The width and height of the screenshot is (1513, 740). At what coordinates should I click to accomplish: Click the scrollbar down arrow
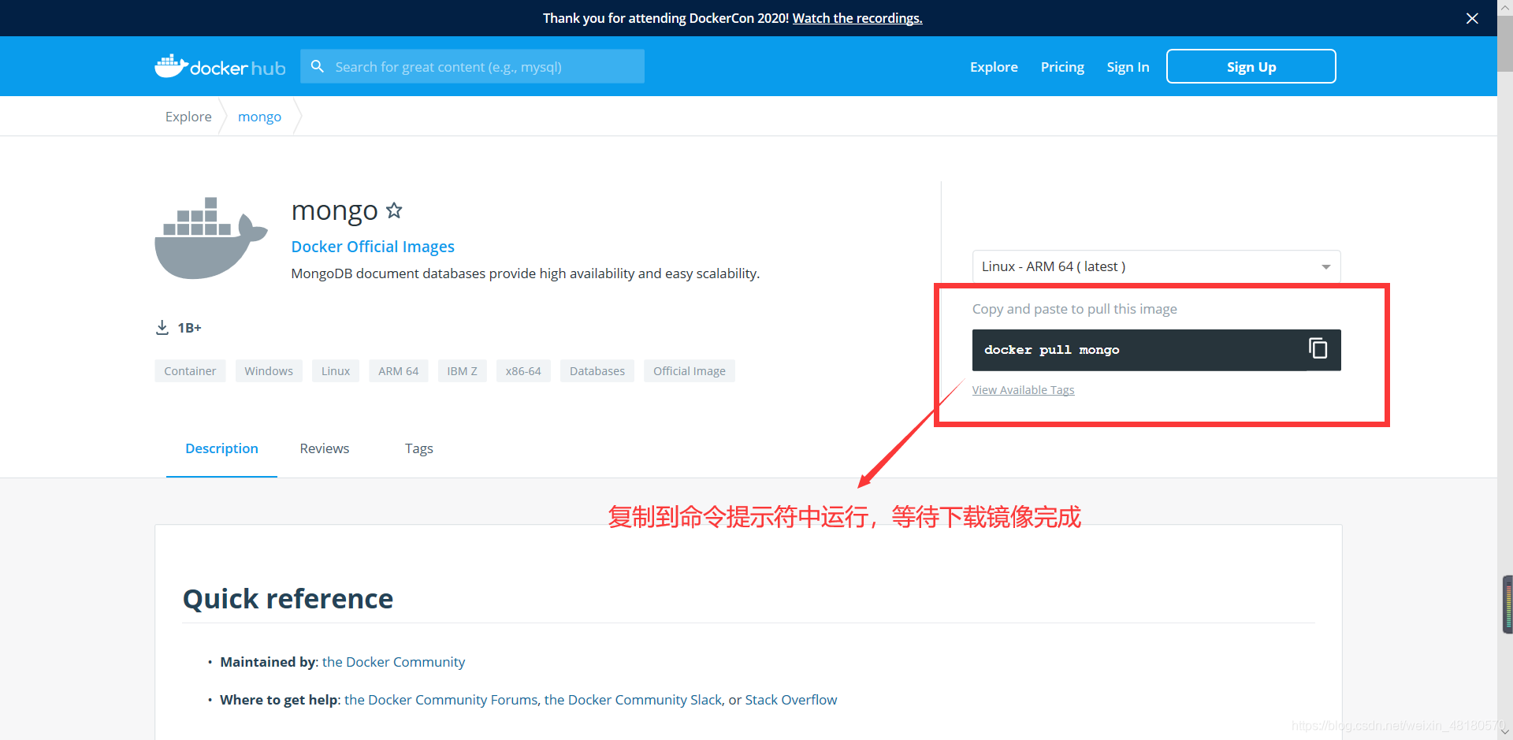coord(1505,732)
